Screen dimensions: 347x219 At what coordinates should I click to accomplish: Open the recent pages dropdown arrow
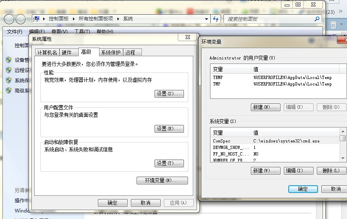coord(29,19)
